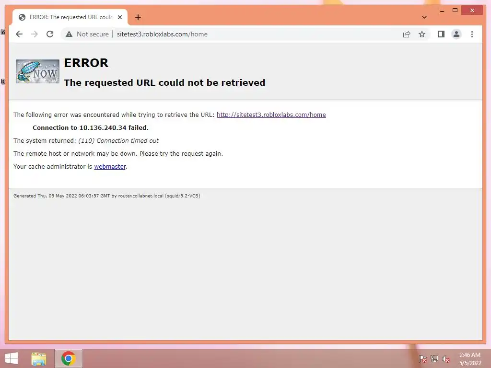Click the Chrome taskbar icon
Viewport: 491px width, 368px height.
(68, 358)
